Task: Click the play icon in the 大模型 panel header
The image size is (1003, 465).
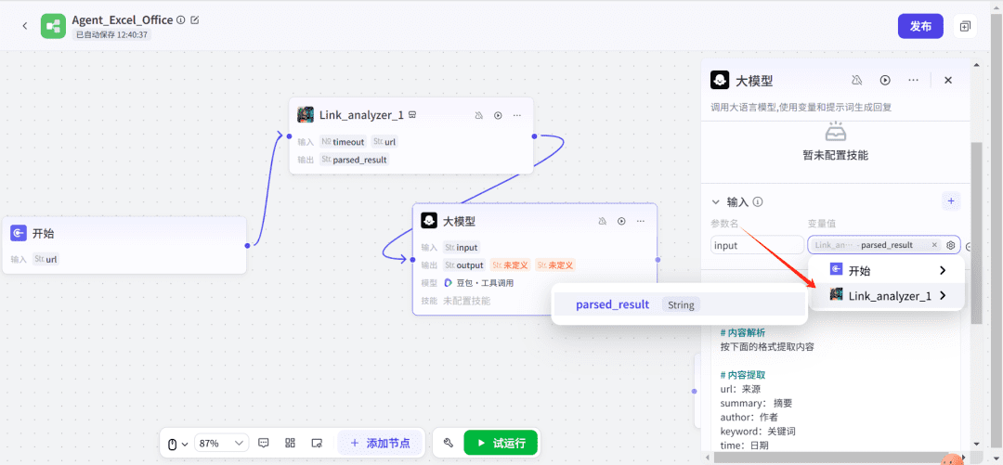Action: tap(885, 81)
